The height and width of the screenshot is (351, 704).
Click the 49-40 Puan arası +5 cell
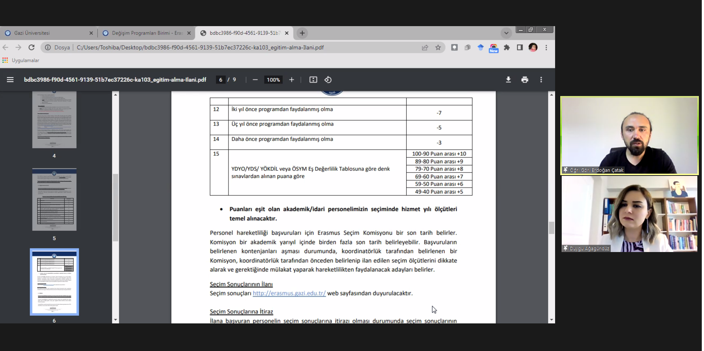[x=439, y=192]
